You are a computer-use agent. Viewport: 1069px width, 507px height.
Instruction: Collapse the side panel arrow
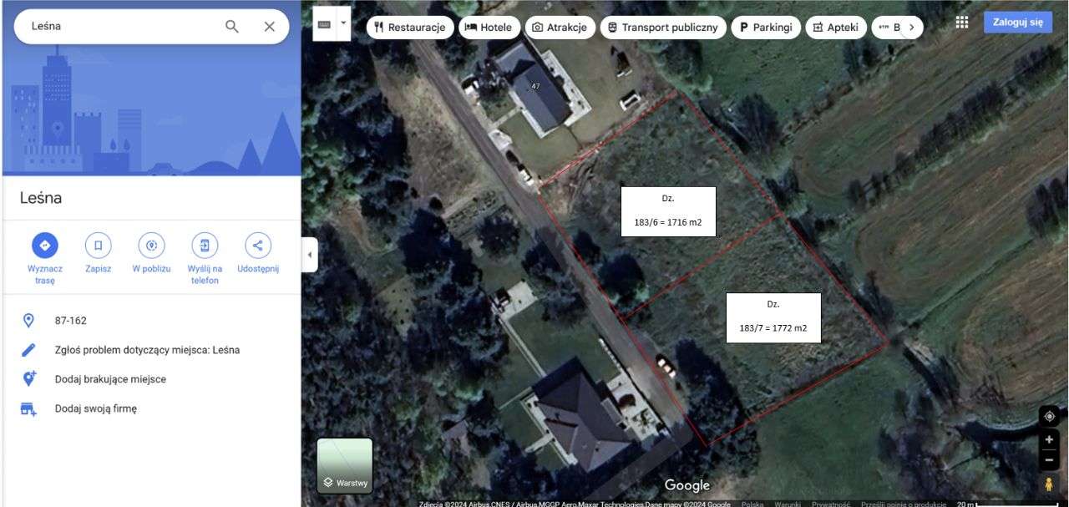310,254
